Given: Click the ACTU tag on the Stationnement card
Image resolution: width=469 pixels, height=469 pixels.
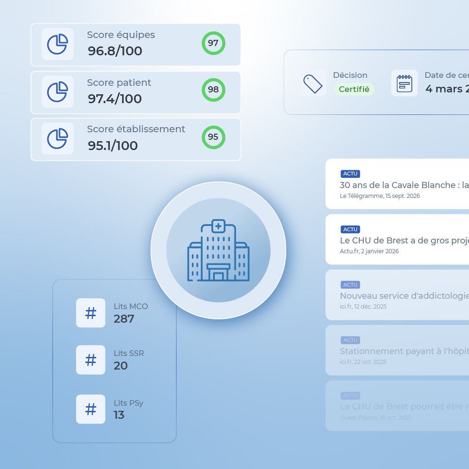Looking at the screenshot, I should tap(350, 340).
